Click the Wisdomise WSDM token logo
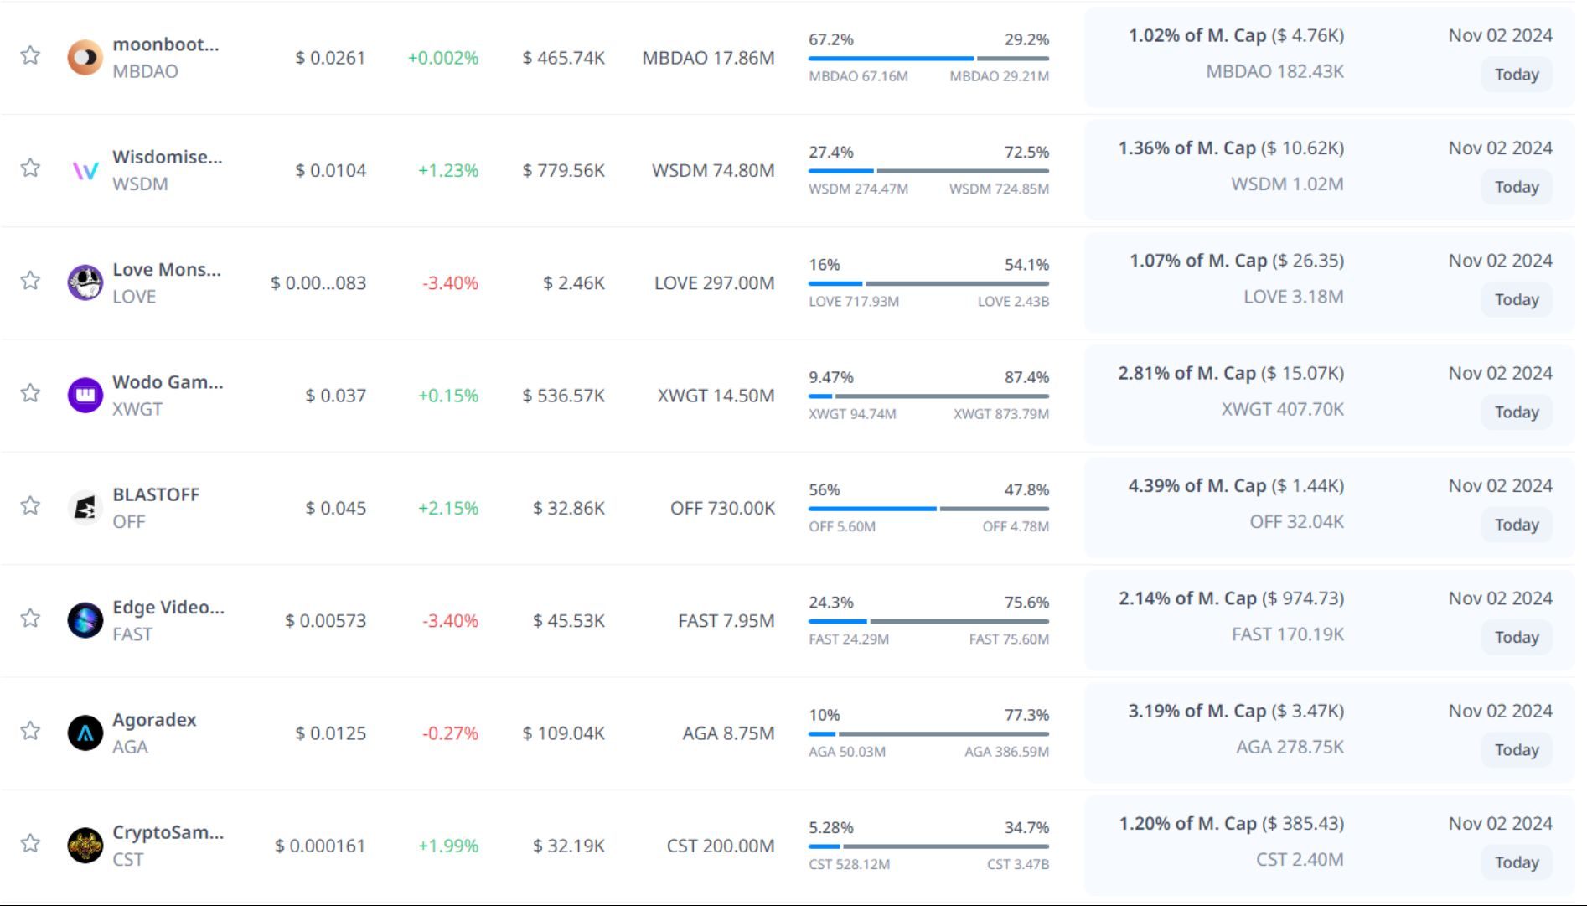The image size is (1587, 906). [x=85, y=171]
